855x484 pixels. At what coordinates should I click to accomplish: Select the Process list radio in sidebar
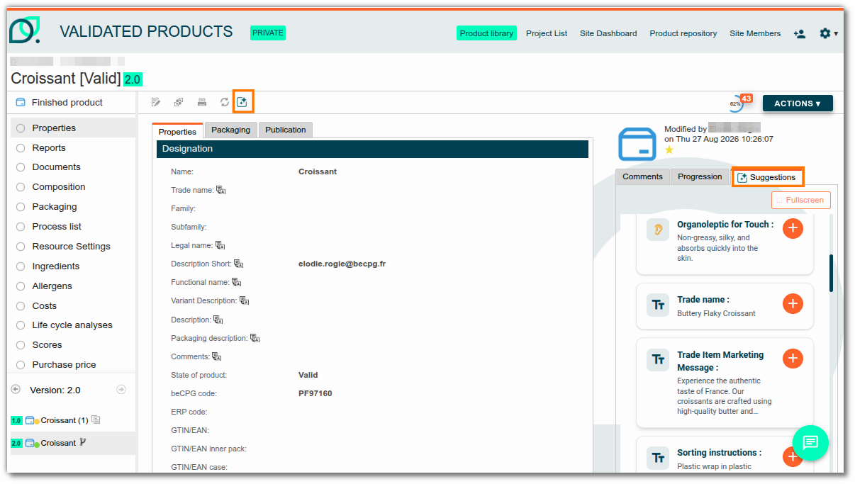tap(21, 227)
